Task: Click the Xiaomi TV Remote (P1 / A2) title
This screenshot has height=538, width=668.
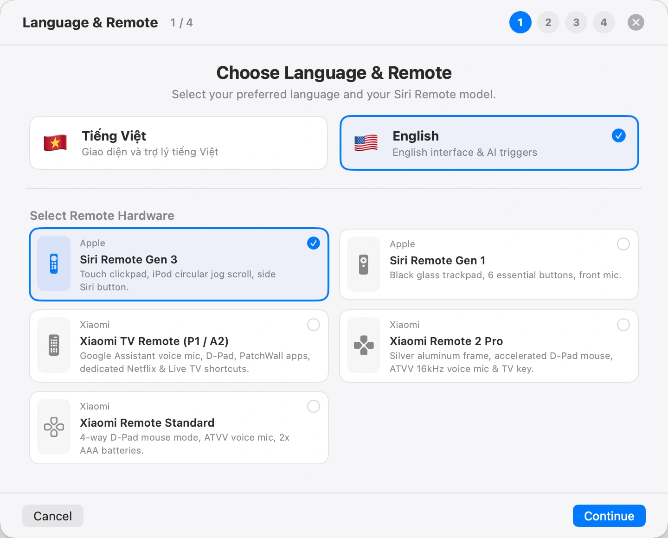Action: click(154, 341)
